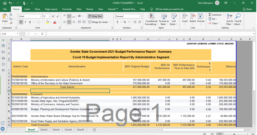Expand the Name Box dropdown arrow
This screenshot has height=135, width=257.
[x=17, y=34]
